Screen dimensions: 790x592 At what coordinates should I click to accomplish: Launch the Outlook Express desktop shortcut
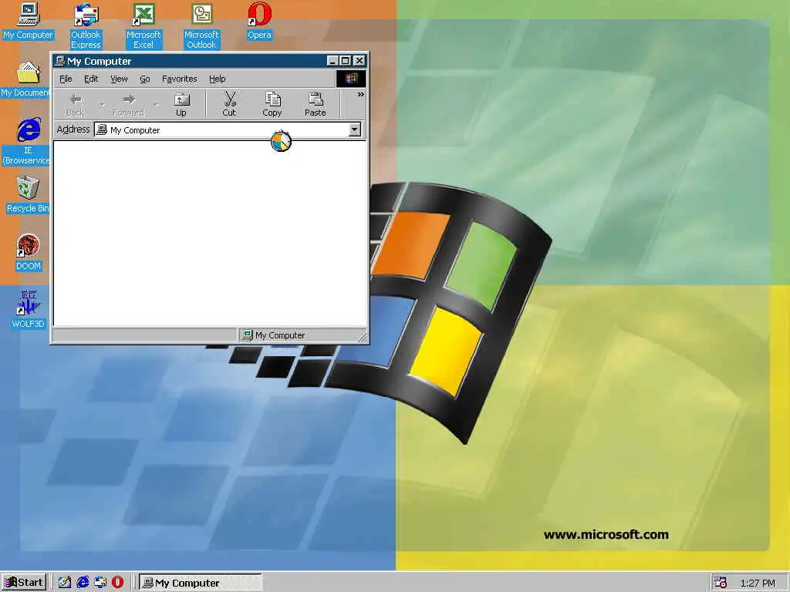[x=86, y=26]
